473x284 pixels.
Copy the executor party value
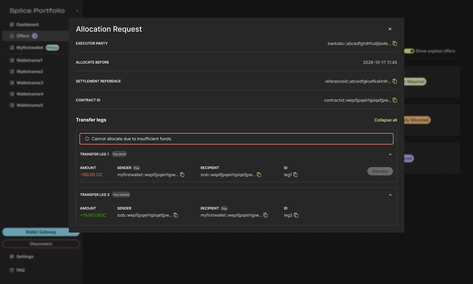pyautogui.click(x=395, y=43)
